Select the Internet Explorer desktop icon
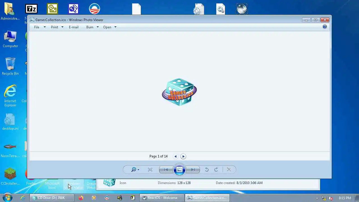359x202 pixels. [10, 96]
